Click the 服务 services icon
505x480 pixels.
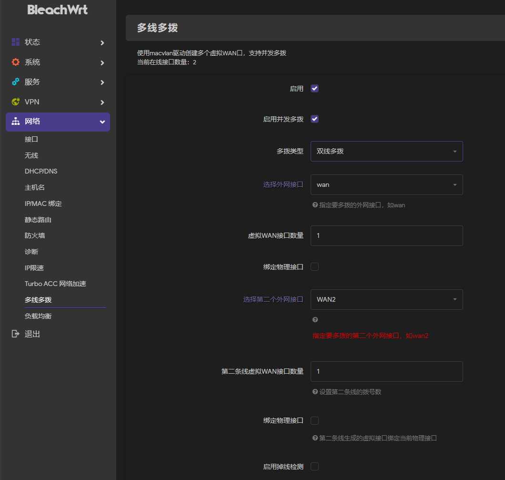(x=15, y=82)
